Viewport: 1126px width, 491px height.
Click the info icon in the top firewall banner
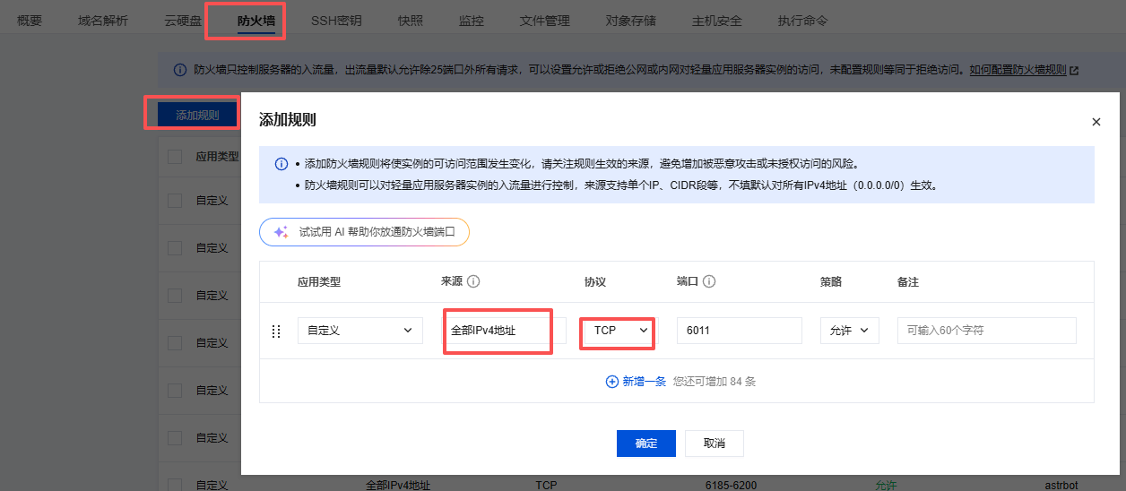179,70
